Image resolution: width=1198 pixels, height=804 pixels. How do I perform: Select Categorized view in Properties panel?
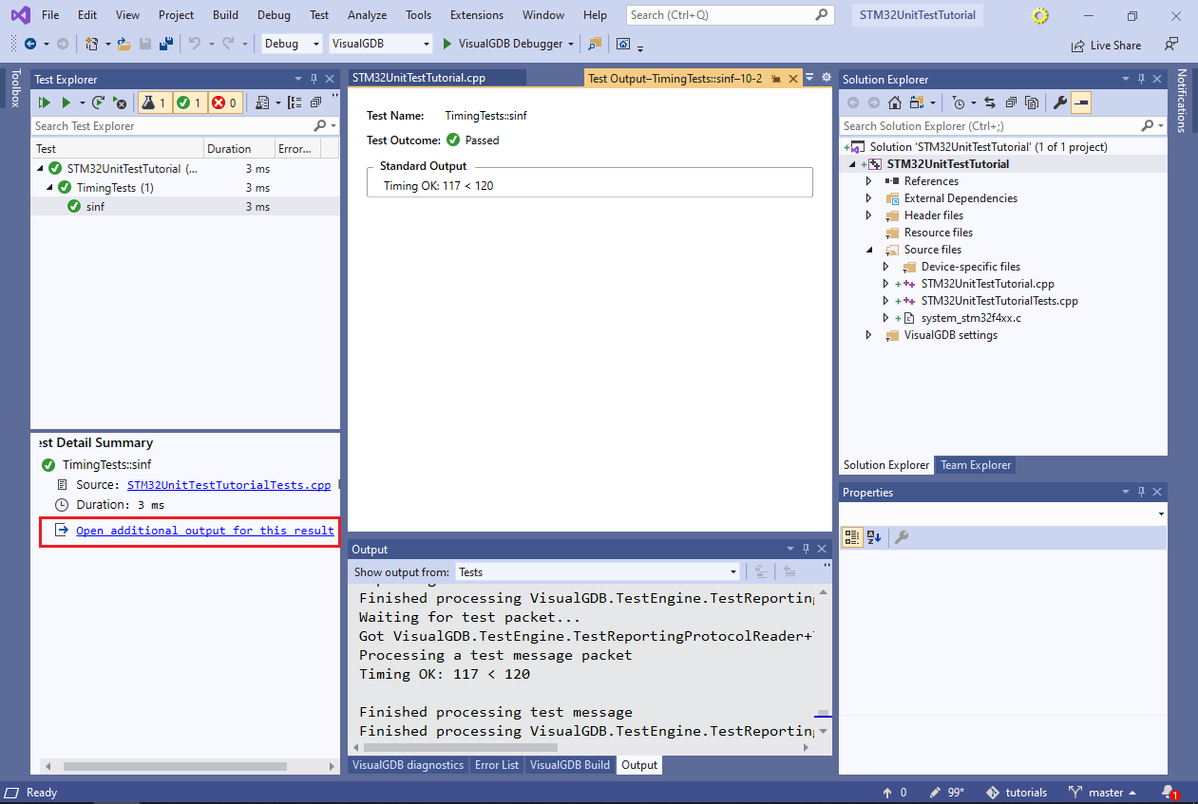coord(852,537)
